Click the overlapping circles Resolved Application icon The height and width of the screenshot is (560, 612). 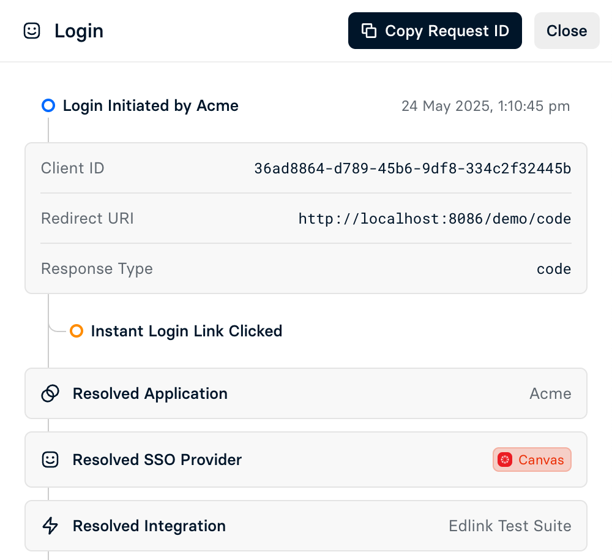pos(50,393)
